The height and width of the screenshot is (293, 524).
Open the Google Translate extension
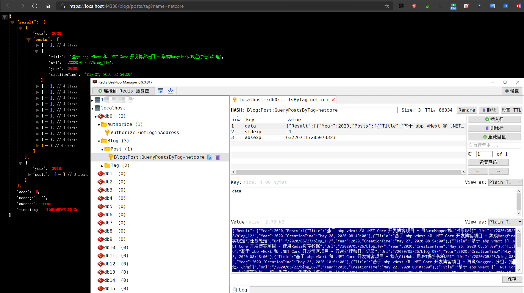coord(493,6)
